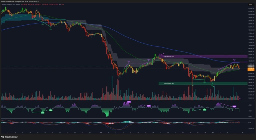Click the 55,000.00 price axis label

pyautogui.click(x=251, y=92)
